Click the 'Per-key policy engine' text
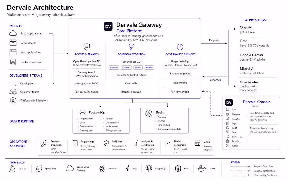Image resolution: width=290 pixels, height=181 pixels. tap(86, 92)
